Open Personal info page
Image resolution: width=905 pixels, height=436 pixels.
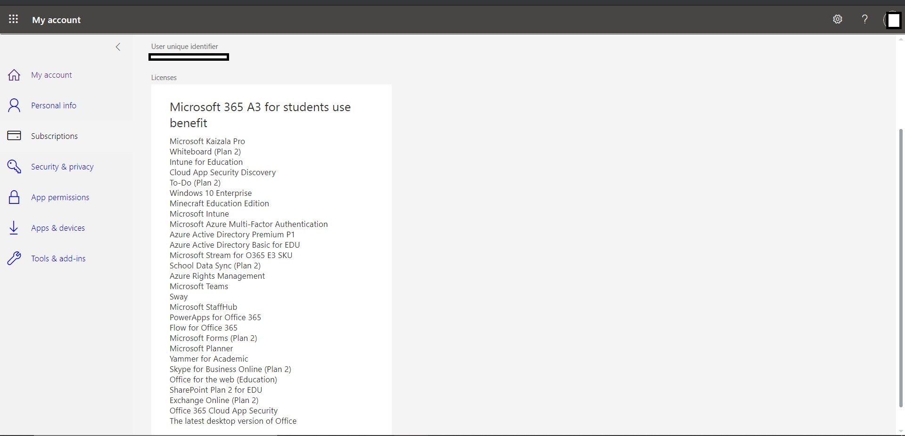(x=54, y=105)
